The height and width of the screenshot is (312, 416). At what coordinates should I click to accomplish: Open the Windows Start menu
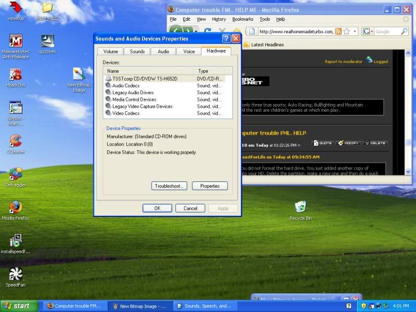[x=19, y=306]
